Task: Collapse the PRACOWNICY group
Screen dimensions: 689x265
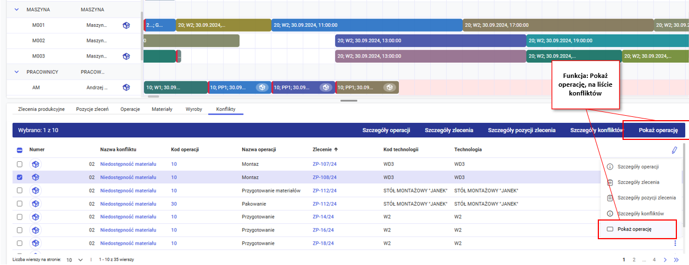Action: 15,72
